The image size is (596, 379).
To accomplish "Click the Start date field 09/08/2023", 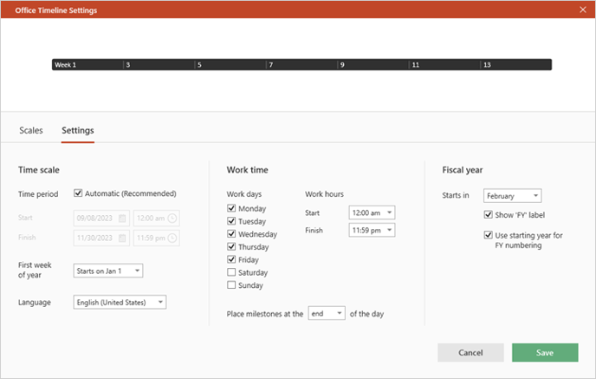I will pyautogui.click(x=101, y=218).
